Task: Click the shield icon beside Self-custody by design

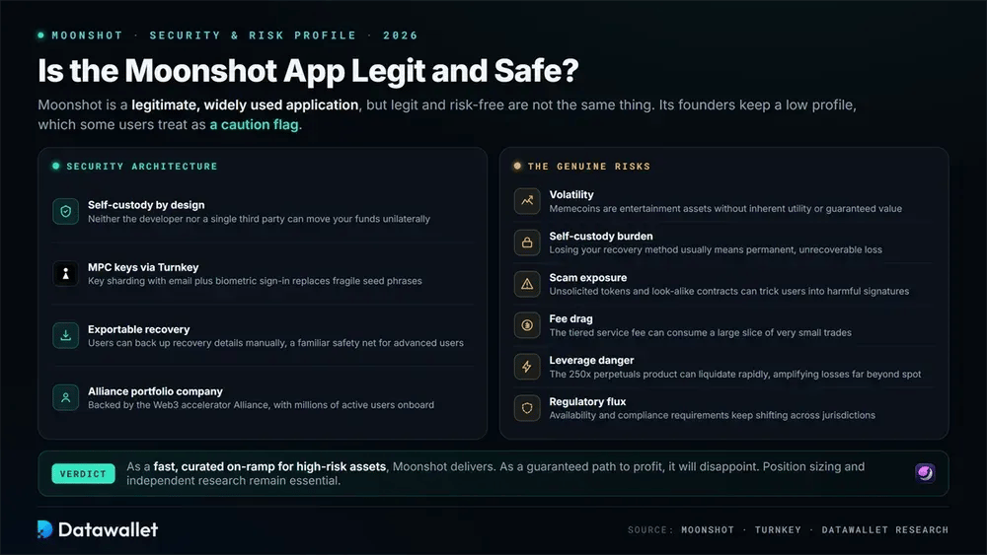Action: (x=65, y=212)
